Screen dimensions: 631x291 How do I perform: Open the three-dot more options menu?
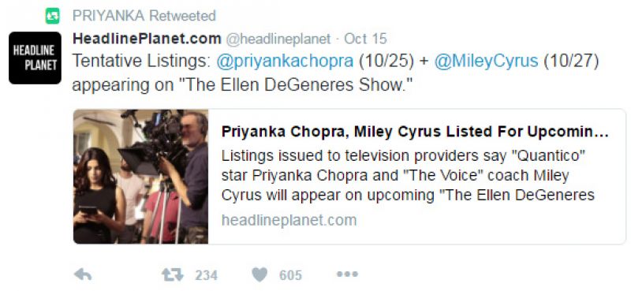(347, 274)
